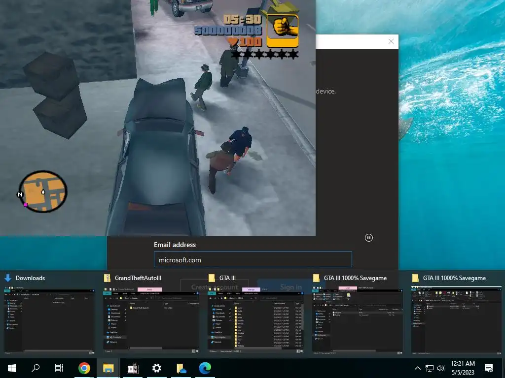Open the notification Action Center icon
Image resolution: width=505 pixels, height=378 pixels.
coord(489,368)
